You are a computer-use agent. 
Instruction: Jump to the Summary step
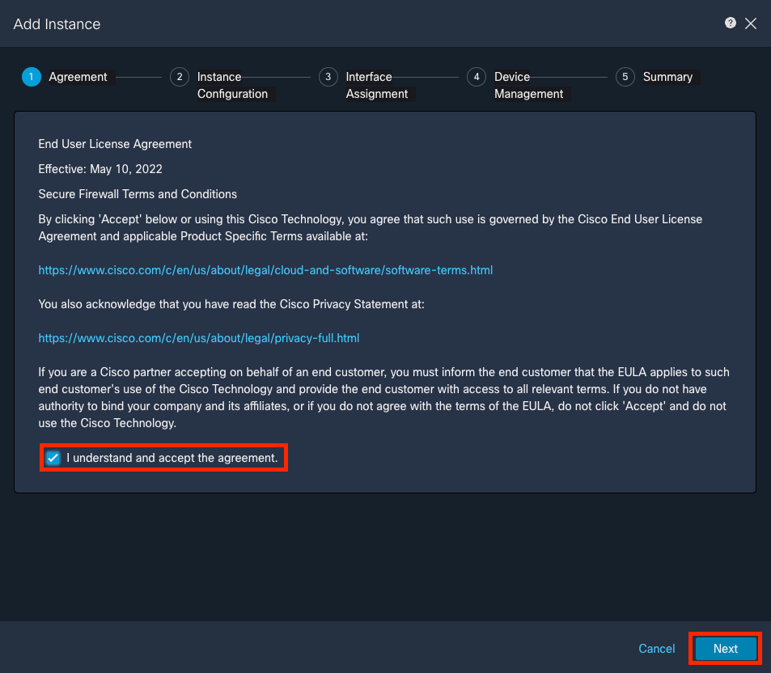click(667, 77)
